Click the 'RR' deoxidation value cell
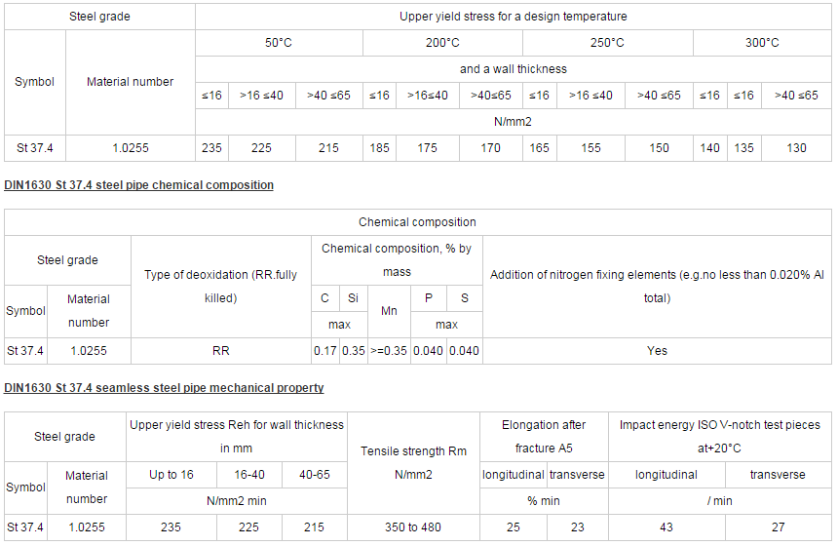 (x=220, y=350)
